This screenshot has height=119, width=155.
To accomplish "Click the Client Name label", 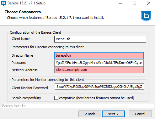I will pyautogui.click(x=21, y=39).
